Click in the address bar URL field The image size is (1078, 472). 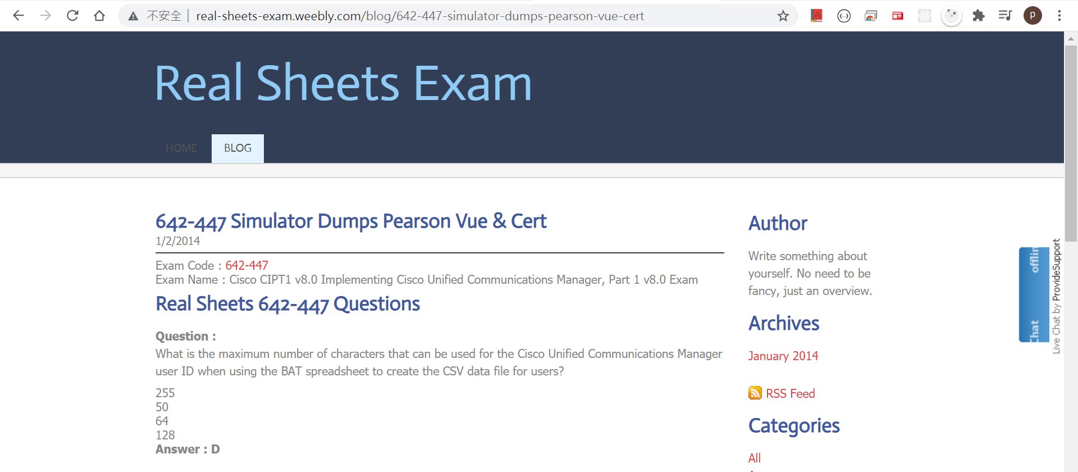[420, 16]
